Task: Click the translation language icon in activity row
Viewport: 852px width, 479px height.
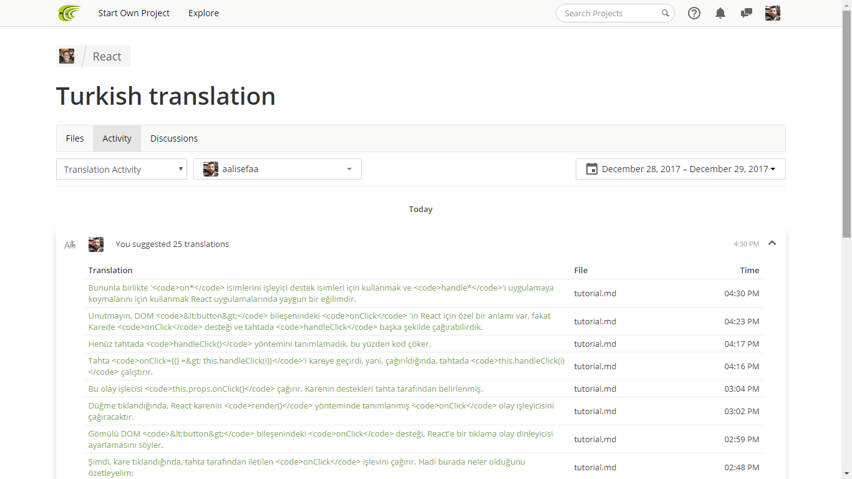Action: click(70, 244)
